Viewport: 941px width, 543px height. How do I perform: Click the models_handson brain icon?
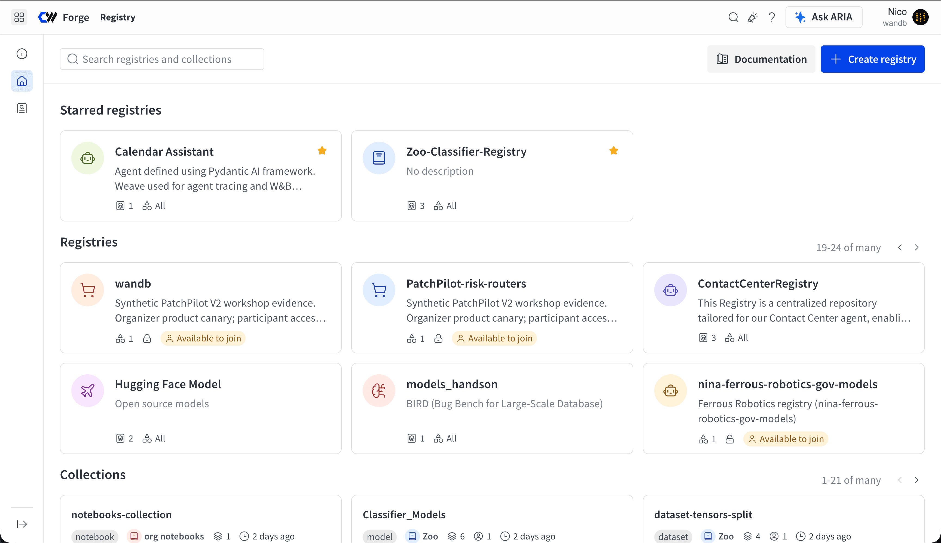tap(379, 391)
